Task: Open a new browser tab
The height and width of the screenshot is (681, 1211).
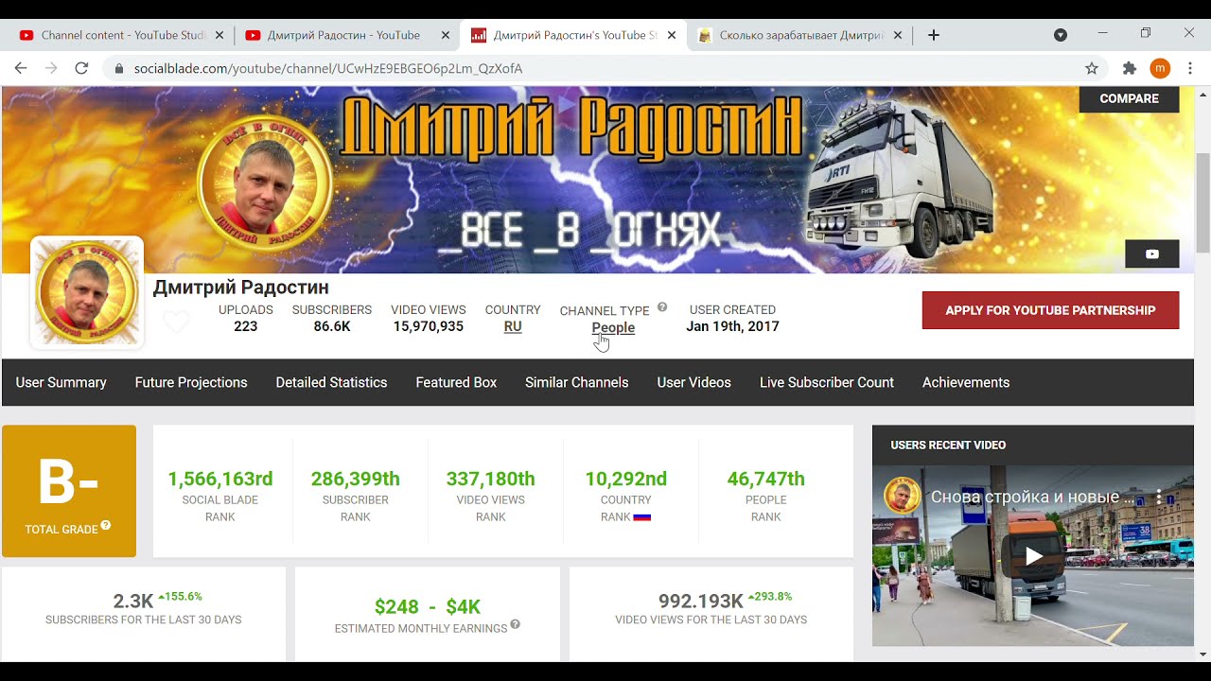Action: coord(934,35)
